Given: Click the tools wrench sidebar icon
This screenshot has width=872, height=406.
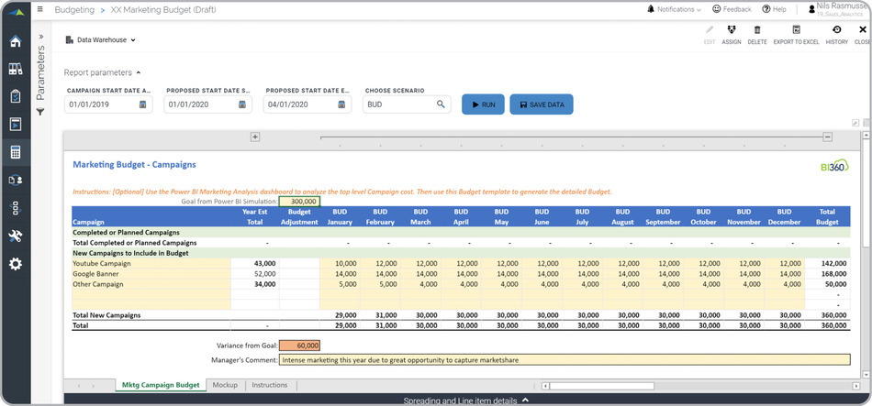Looking at the screenshot, I should click(15, 236).
